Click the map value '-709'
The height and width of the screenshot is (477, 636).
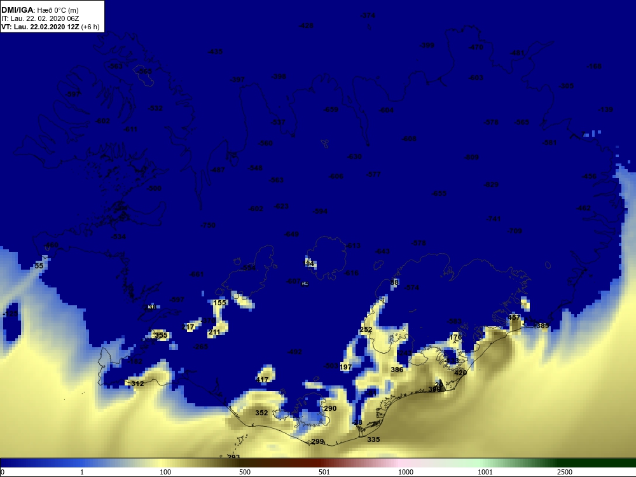[x=515, y=231]
